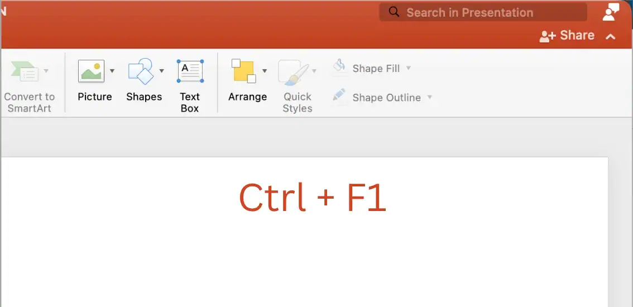This screenshot has width=633, height=307.
Task: Click the Share button
Action: pos(567,36)
